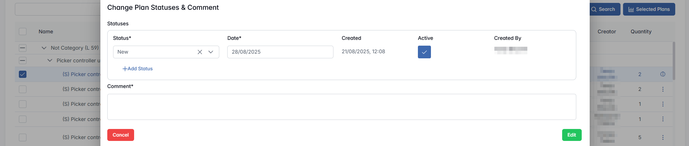Collapse the Picker controller tree group

click(x=50, y=61)
